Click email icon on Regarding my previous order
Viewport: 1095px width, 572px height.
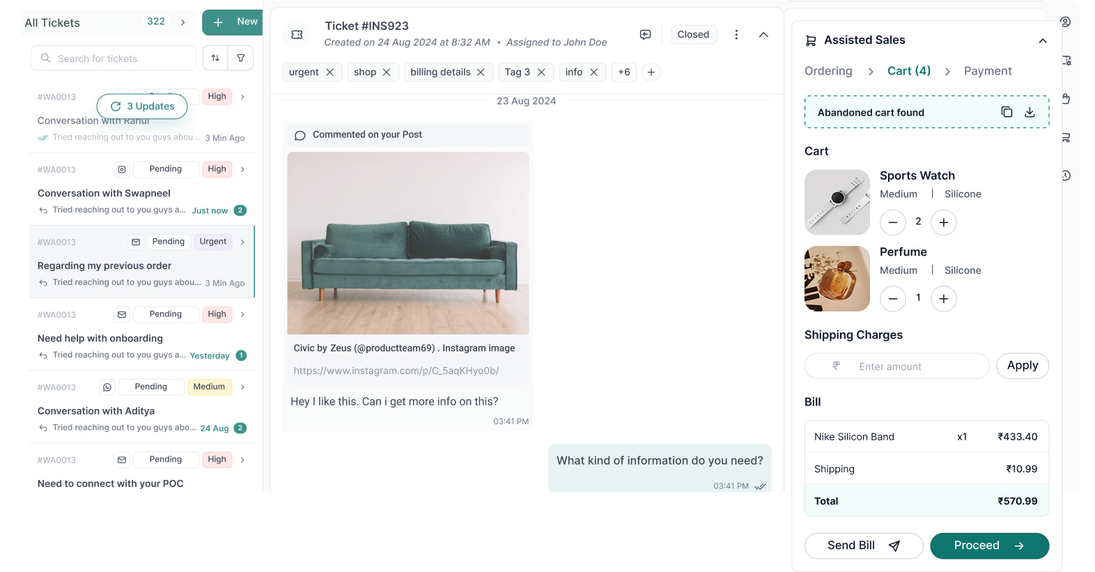(x=136, y=242)
